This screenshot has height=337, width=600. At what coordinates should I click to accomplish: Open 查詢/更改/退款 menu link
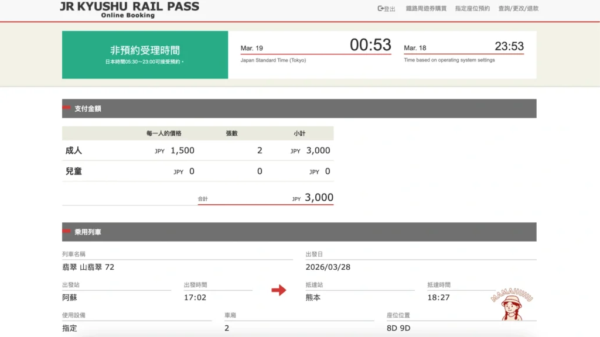pos(518,8)
